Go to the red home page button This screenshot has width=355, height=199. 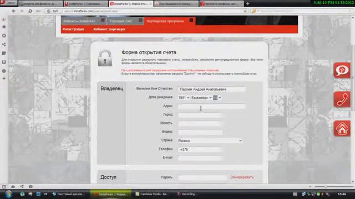click(x=342, y=128)
